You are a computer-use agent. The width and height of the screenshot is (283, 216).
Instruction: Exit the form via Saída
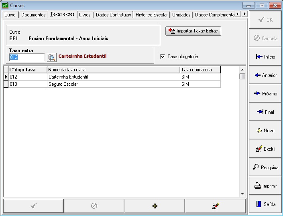pyautogui.click(x=265, y=204)
